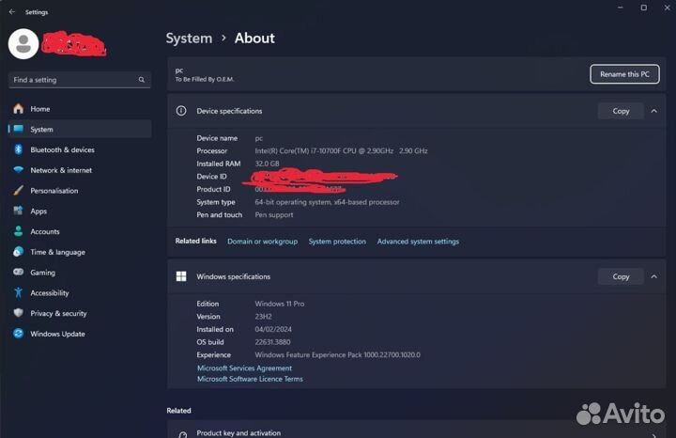
Task: Click the Bluetooth icon in sidebar
Action: click(x=18, y=149)
